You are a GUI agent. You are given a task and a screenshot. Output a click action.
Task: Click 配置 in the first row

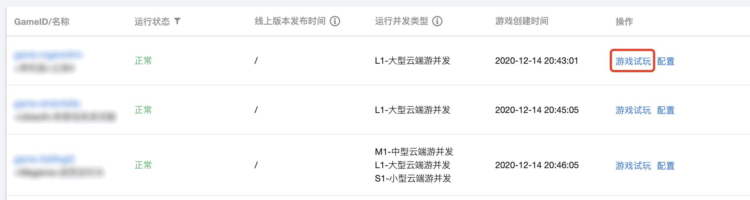tap(666, 61)
